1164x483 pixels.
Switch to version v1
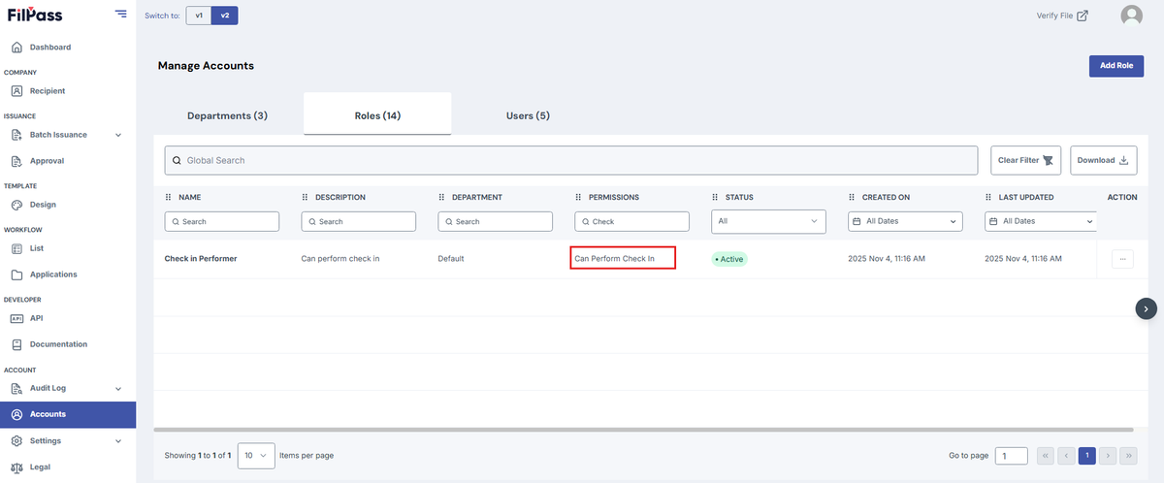199,16
